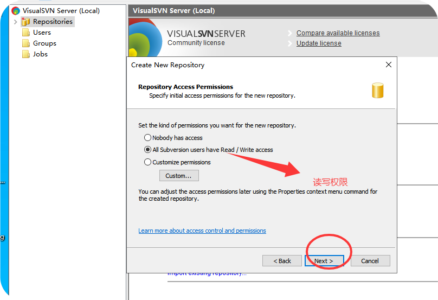Viewport: 438px width, 300px height.
Task: Click the Repositories folder icon in the tree
Action: pyautogui.click(x=25, y=22)
